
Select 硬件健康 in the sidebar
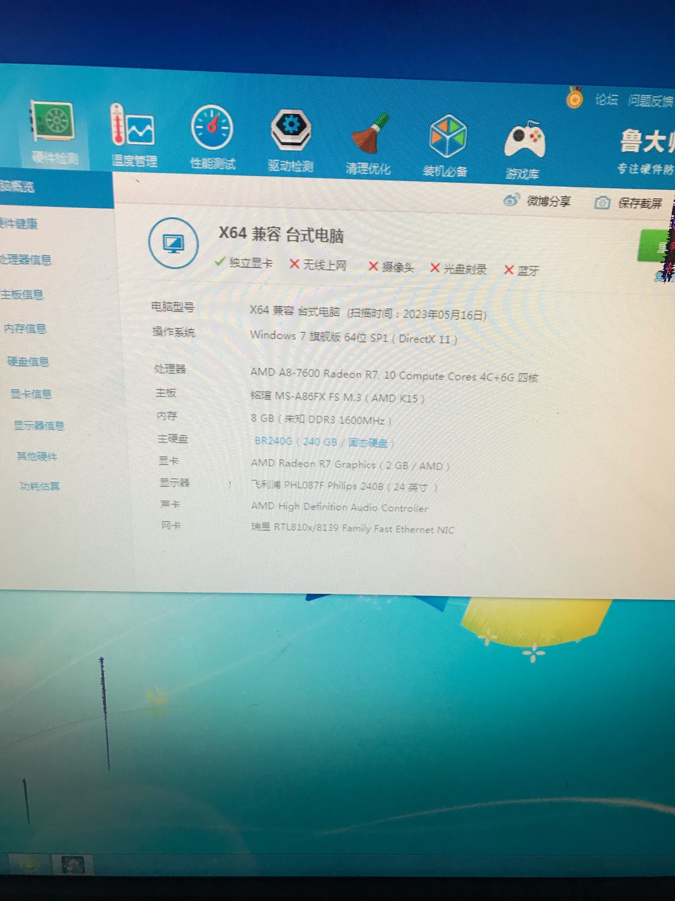point(19,223)
